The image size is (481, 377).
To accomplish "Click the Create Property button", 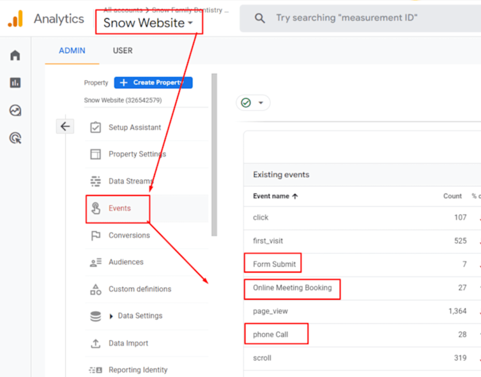I will [x=153, y=83].
